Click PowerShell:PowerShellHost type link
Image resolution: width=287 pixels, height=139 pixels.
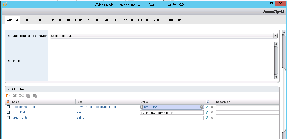tap(96, 107)
